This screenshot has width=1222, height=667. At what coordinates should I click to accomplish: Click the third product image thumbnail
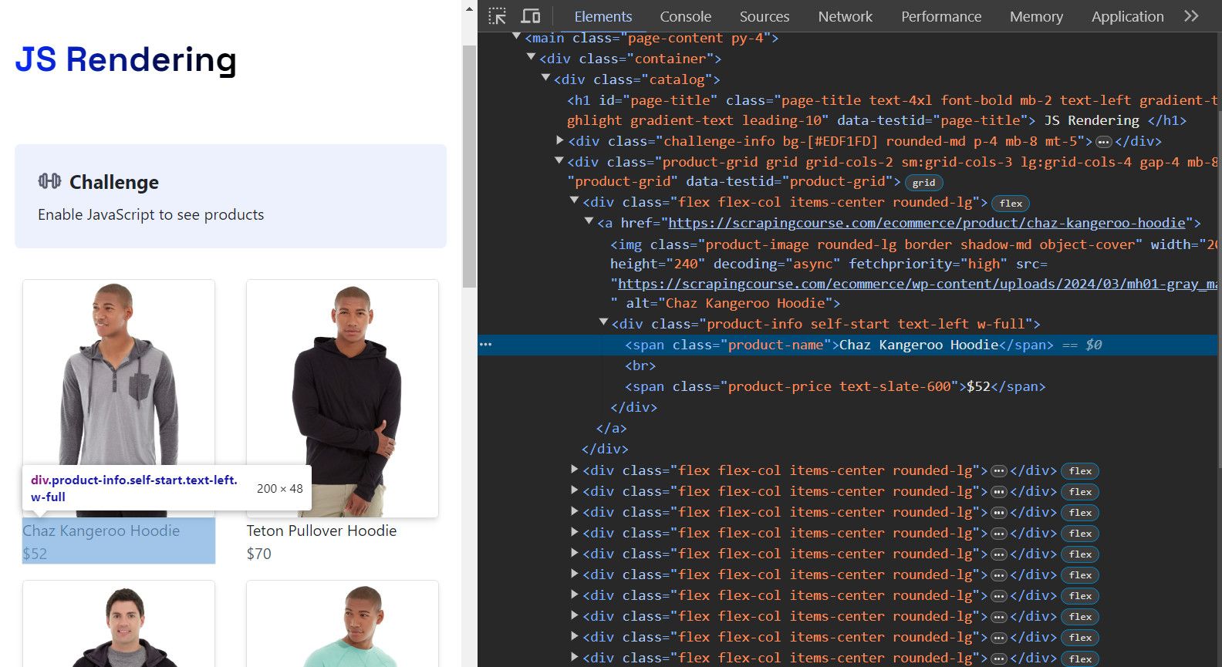click(119, 624)
